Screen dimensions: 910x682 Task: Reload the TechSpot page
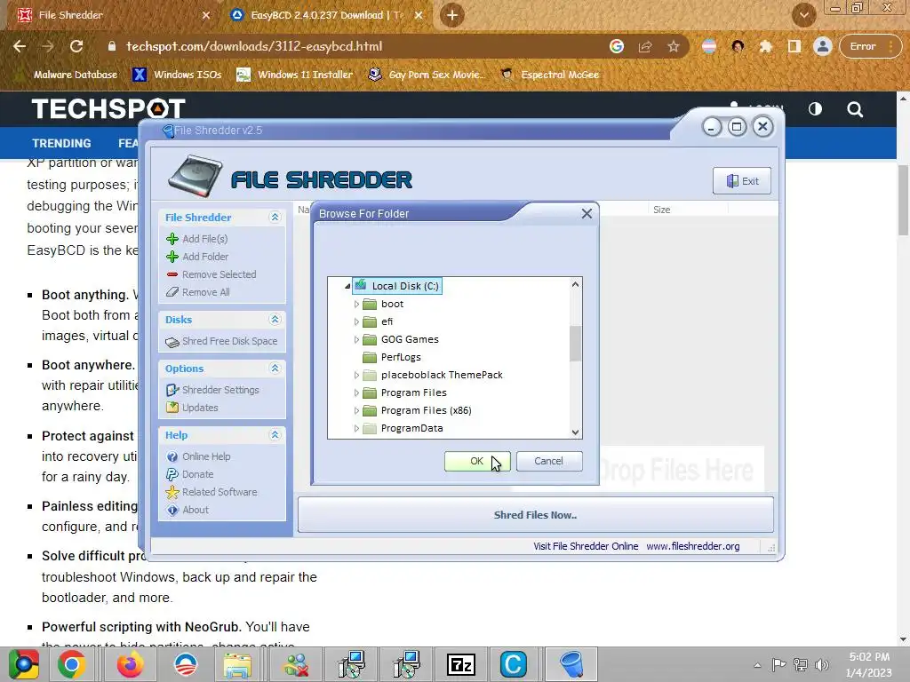click(x=76, y=46)
